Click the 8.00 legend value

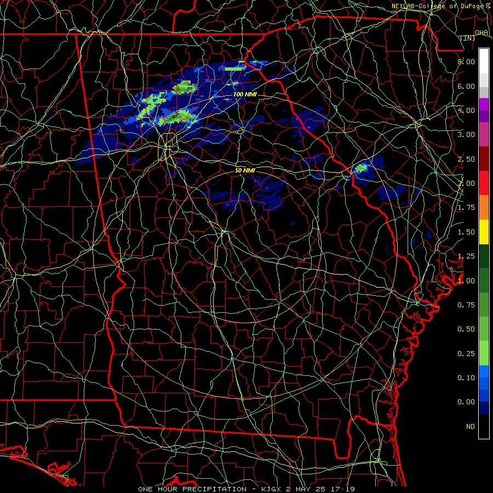(466, 61)
